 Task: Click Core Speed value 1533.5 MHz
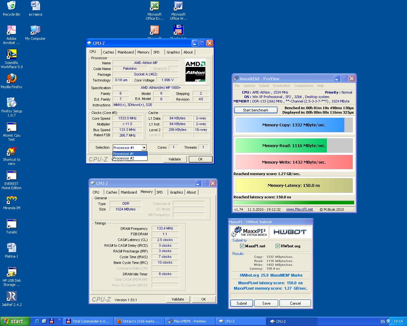tap(128, 118)
